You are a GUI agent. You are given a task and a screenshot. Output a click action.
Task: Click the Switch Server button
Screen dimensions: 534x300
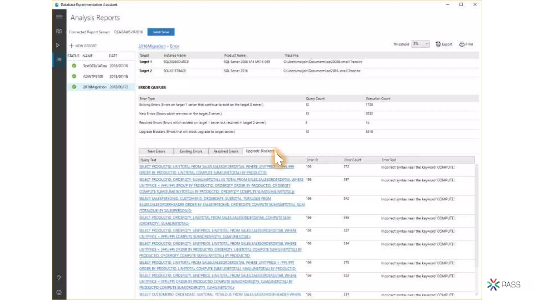[x=161, y=32]
